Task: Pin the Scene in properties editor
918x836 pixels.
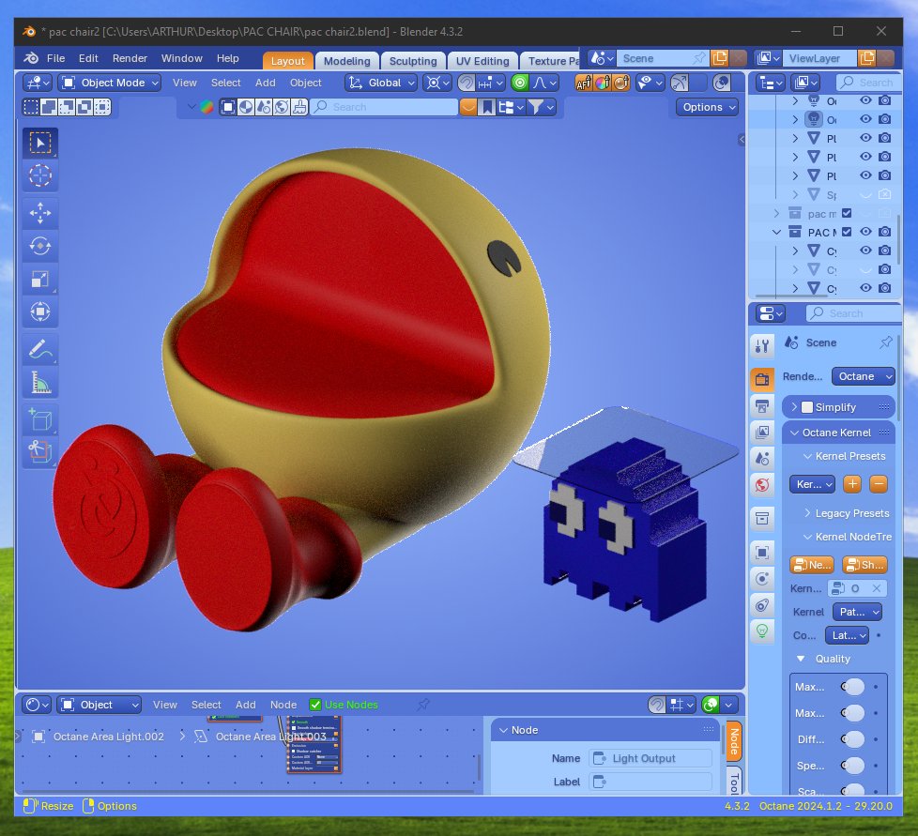Action: (x=886, y=342)
